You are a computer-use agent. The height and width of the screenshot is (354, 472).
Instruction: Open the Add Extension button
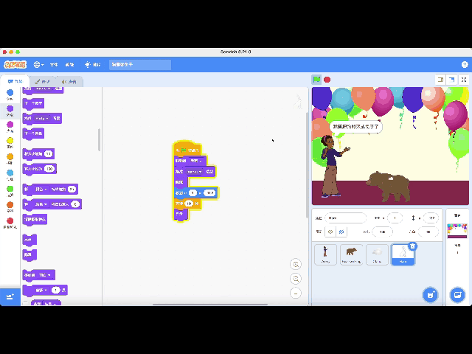tap(10, 296)
